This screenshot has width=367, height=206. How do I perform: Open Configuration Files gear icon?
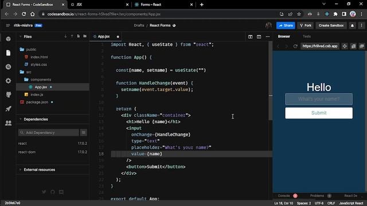tap(8, 81)
